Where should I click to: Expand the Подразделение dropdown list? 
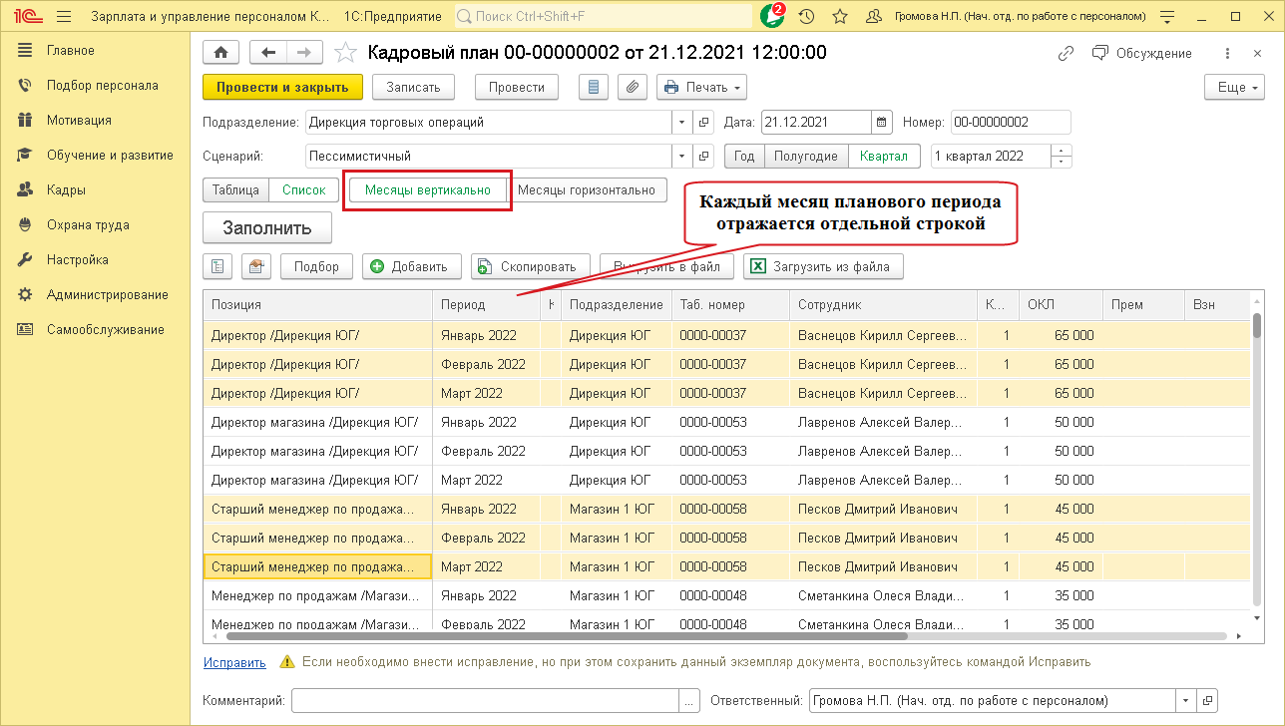(x=682, y=123)
